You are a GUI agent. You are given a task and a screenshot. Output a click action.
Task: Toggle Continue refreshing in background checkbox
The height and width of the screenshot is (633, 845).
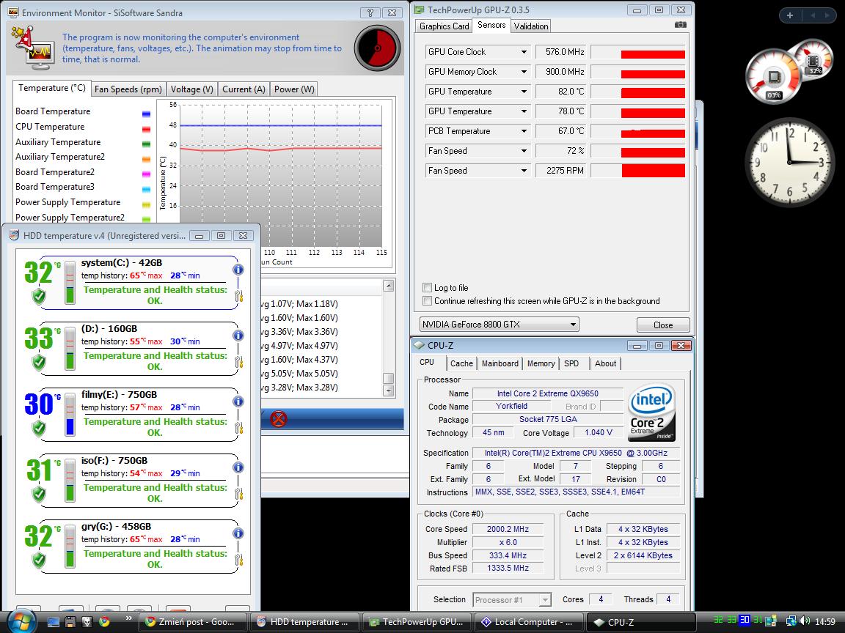[428, 301]
